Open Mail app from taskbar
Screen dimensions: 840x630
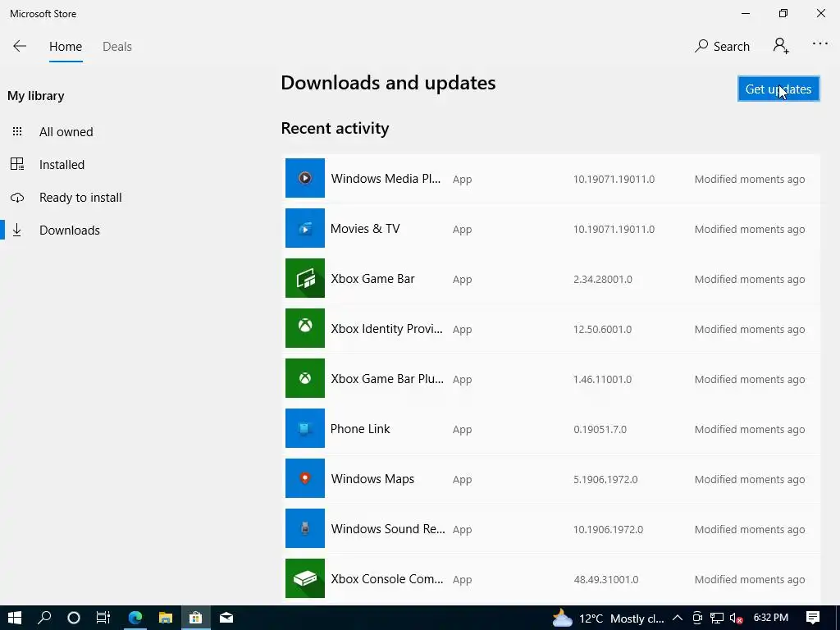226,618
